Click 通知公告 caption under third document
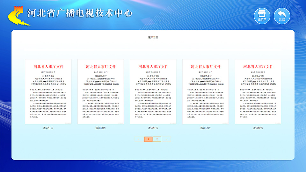 [x=153, y=128]
